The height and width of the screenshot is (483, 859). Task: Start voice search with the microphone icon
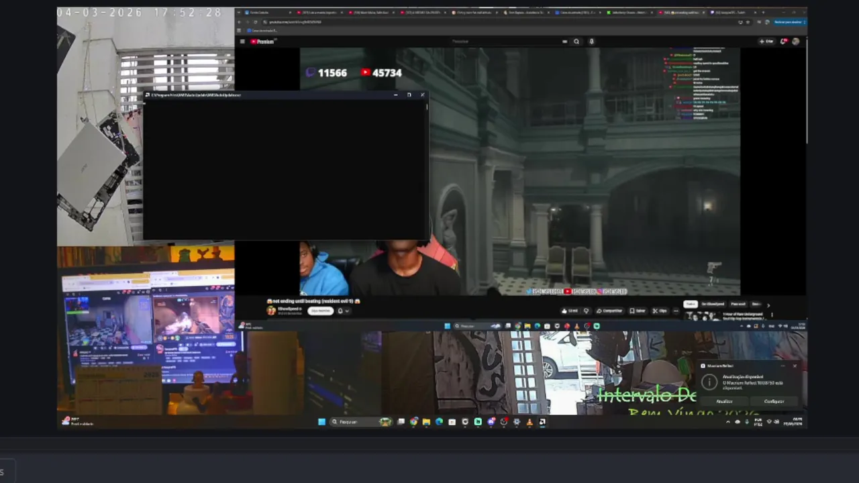591,42
